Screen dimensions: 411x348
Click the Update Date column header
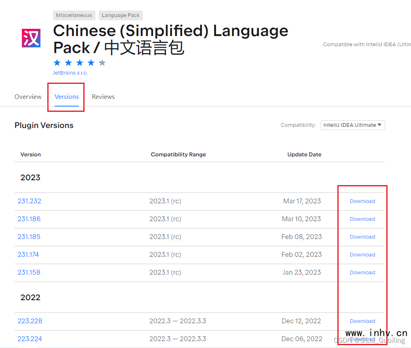click(304, 155)
